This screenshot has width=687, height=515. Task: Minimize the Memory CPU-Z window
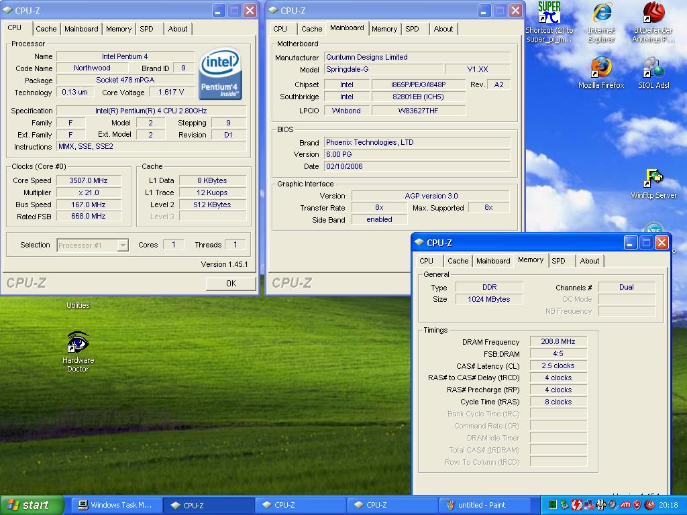click(x=630, y=242)
